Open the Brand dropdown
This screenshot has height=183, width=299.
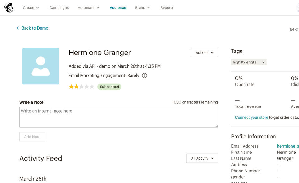tap(142, 8)
